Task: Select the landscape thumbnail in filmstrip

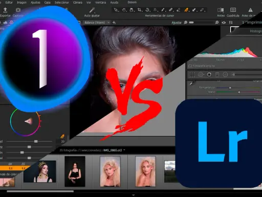Action: click(x=170, y=171)
